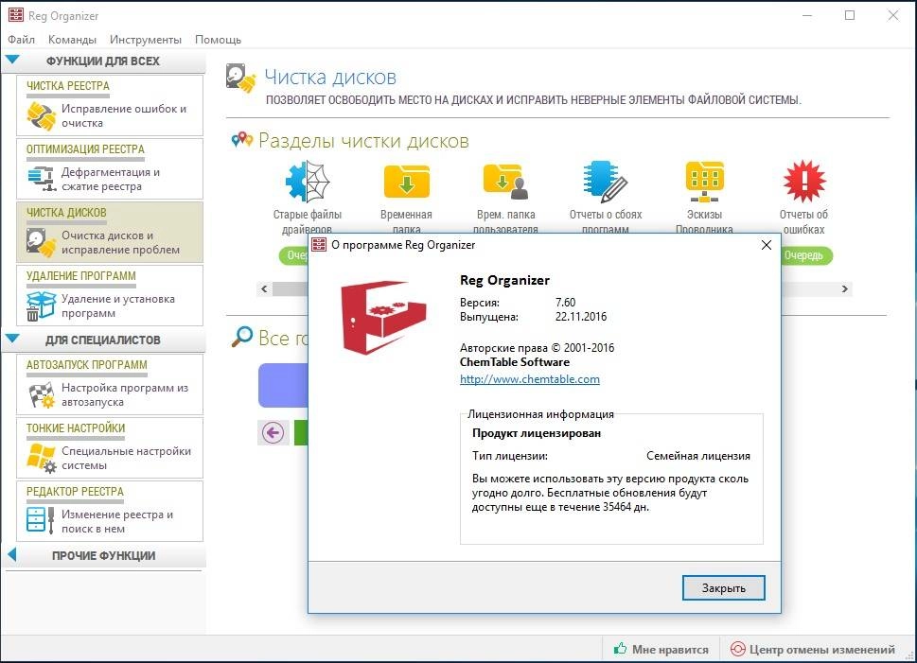The height and width of the screenshot is (663, 917).
Task: Click the Reg Organizer logo in dialog
Action: point(383,318)
